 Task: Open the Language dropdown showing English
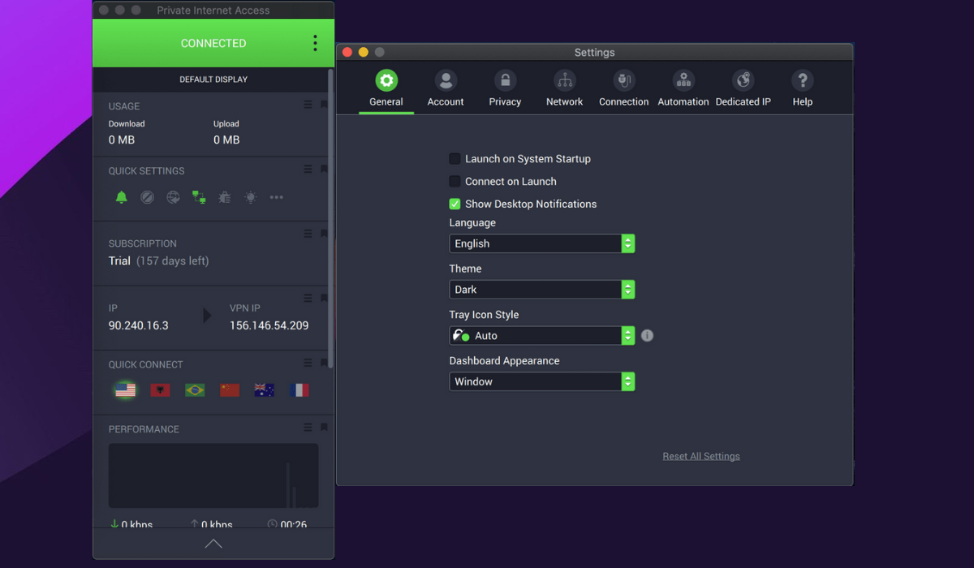click(542, 243)
